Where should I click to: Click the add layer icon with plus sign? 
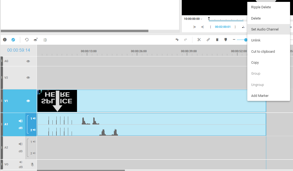click(x=36, y=40)
